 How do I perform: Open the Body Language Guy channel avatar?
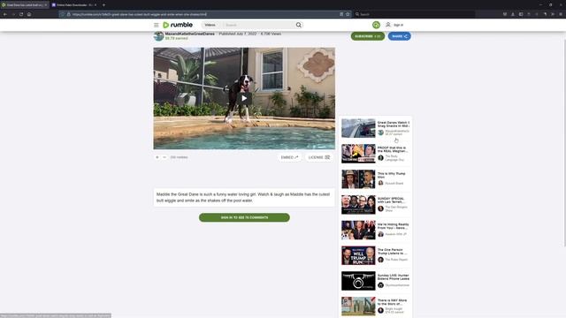pos(380,158)
